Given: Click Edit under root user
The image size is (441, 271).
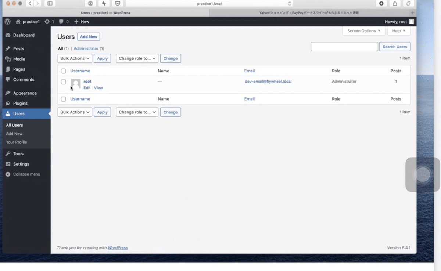Looking at the screenshot, I should [x=87, y=88].
